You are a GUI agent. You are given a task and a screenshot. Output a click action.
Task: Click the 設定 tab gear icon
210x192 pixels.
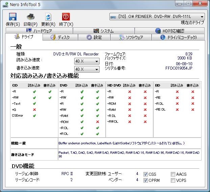[89, 37]
